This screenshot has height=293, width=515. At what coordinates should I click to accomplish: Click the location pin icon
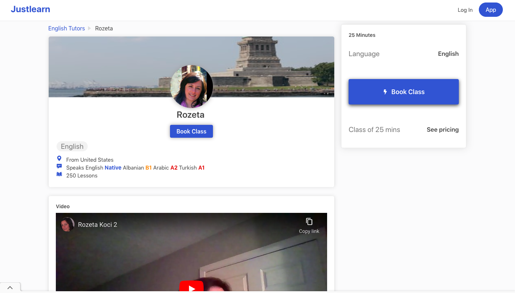point(59,158)
